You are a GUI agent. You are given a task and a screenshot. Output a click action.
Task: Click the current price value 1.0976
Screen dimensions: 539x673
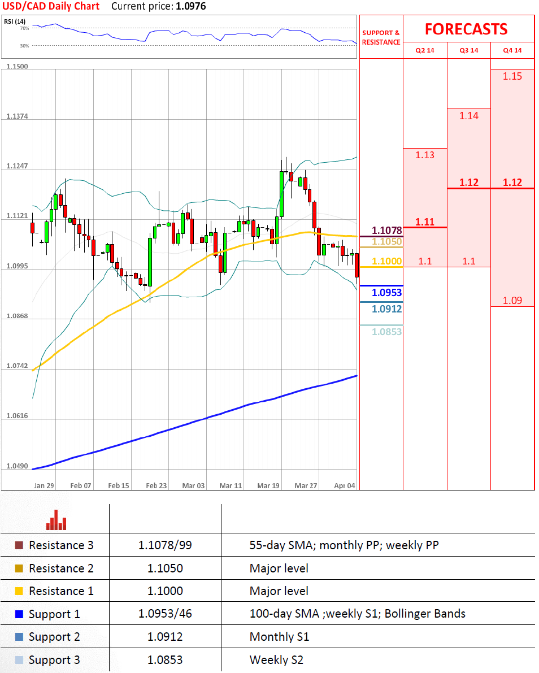click(191, 6)
